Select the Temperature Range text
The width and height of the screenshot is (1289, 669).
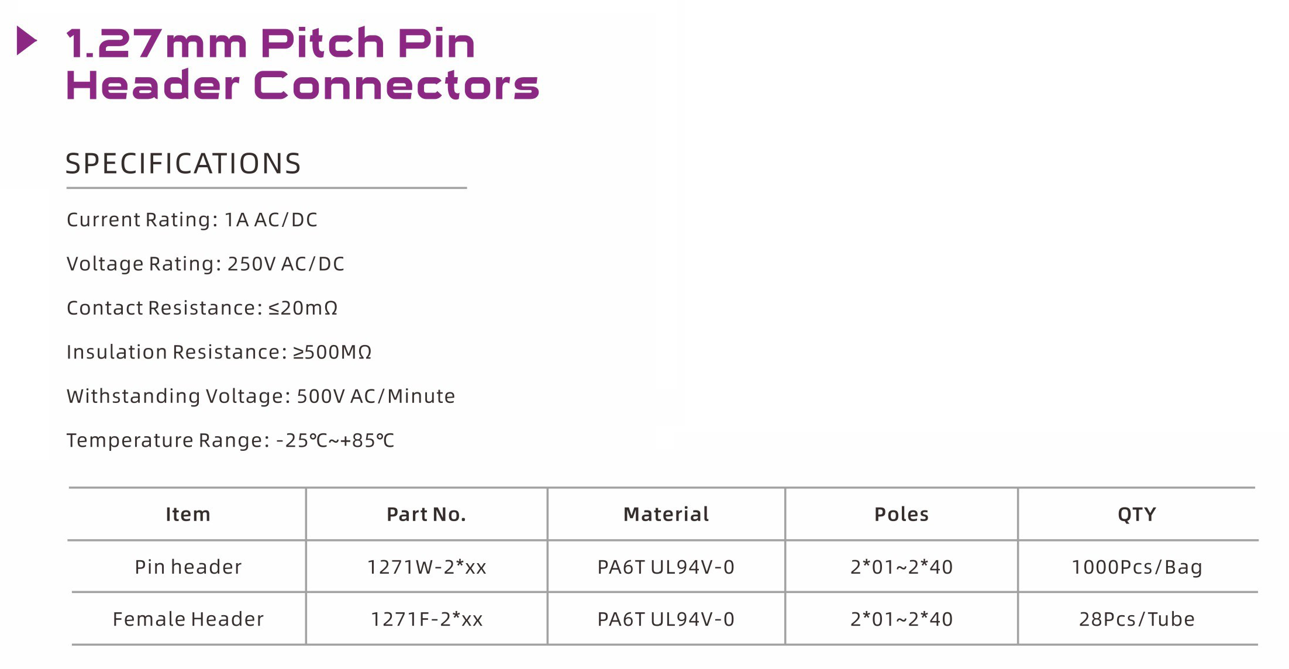(x=230, y=440)
